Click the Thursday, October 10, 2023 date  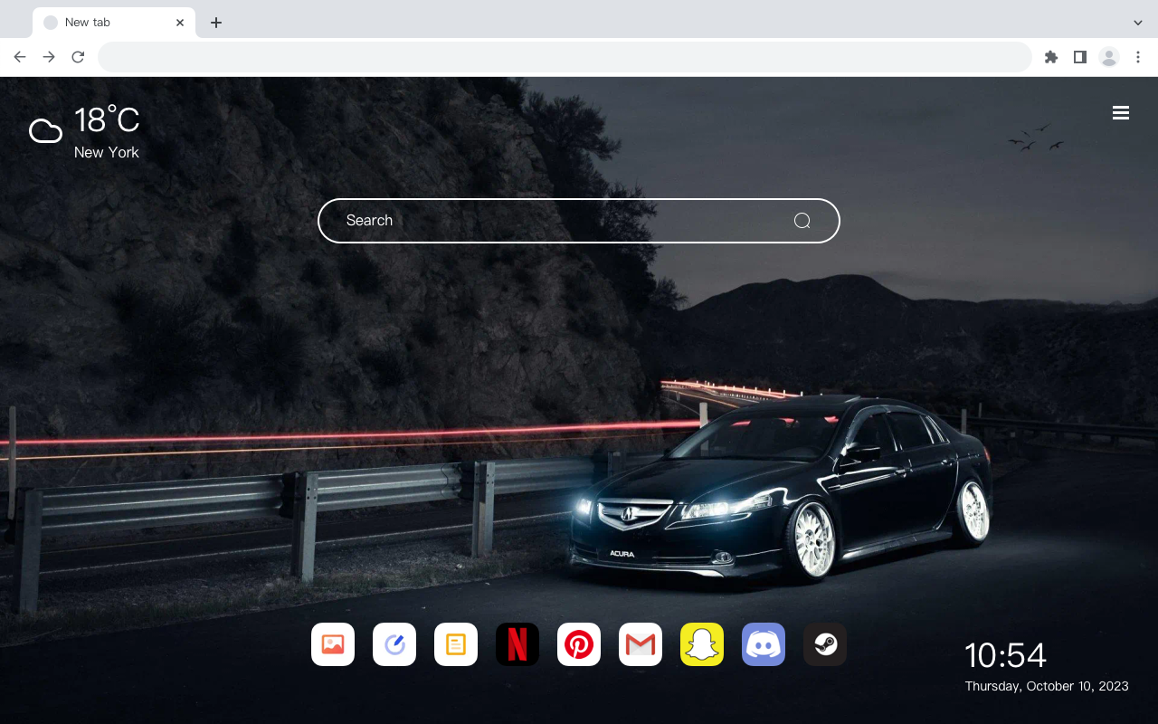click(1047, 686)
